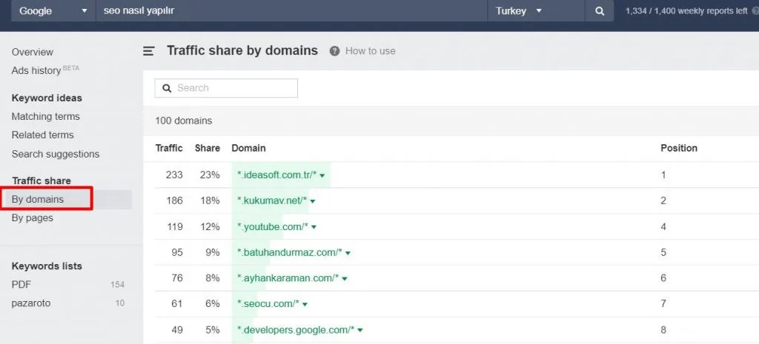Click the How to use help icon
The width and height of the screenshot is (759, 344).
[334, 51]
